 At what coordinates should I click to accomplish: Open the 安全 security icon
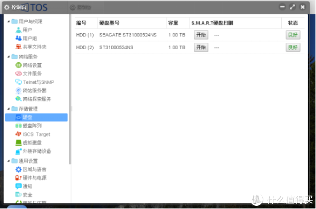[18, 194]
